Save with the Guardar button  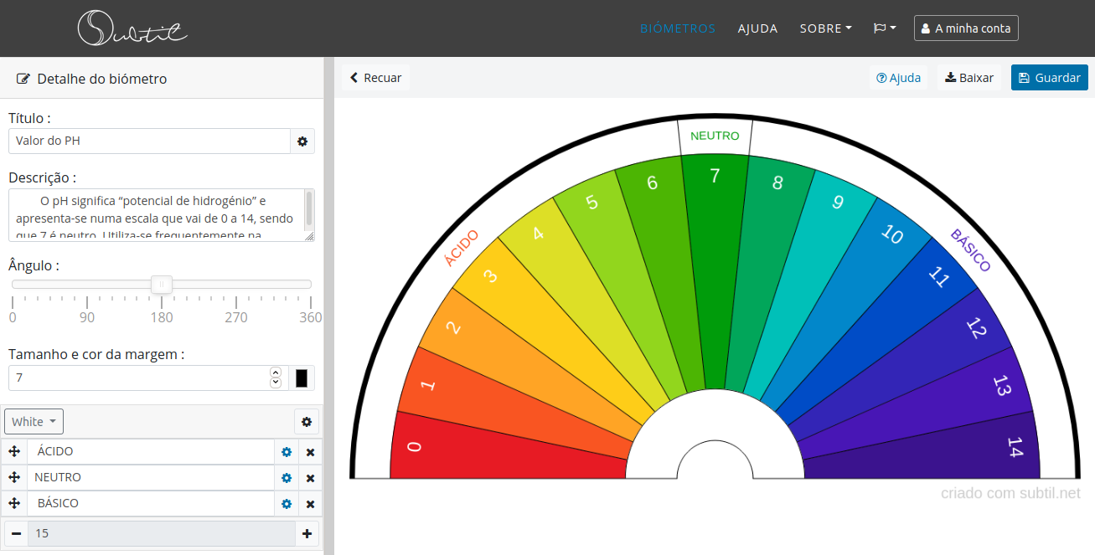pos(1050,78)
